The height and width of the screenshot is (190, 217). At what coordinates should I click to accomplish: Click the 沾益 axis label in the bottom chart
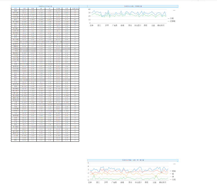point(155,182)
